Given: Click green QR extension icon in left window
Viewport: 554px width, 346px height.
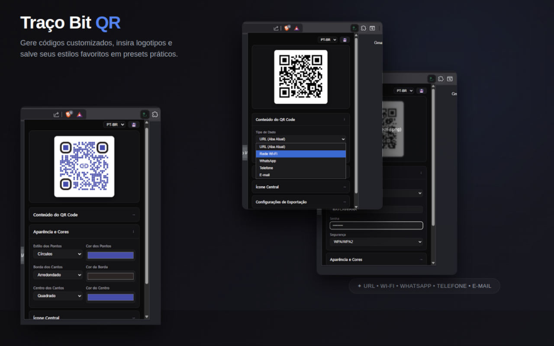Looking at the screenshot, I should pyautogui.click(x=145, y=115).
